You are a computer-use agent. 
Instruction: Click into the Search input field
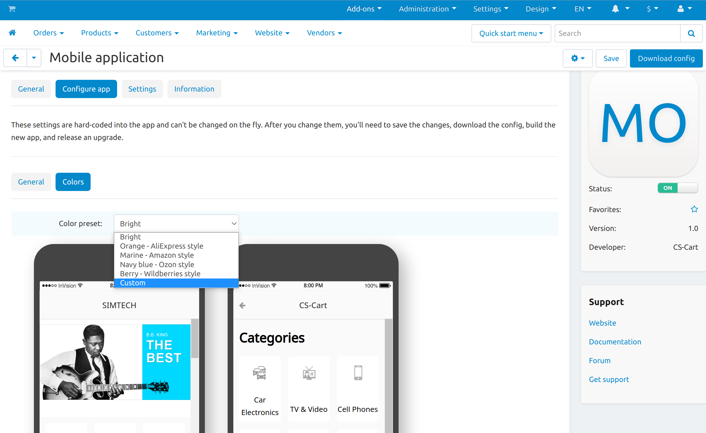coord(617,33)
